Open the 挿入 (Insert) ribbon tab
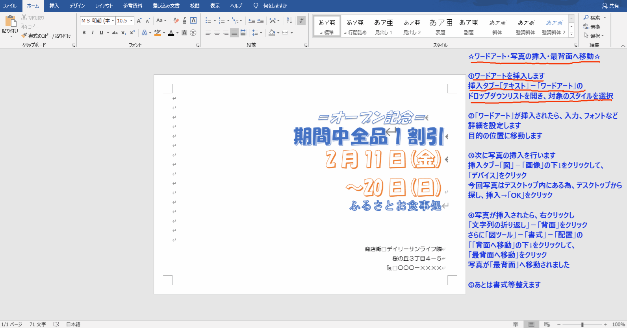 [54, 6]
